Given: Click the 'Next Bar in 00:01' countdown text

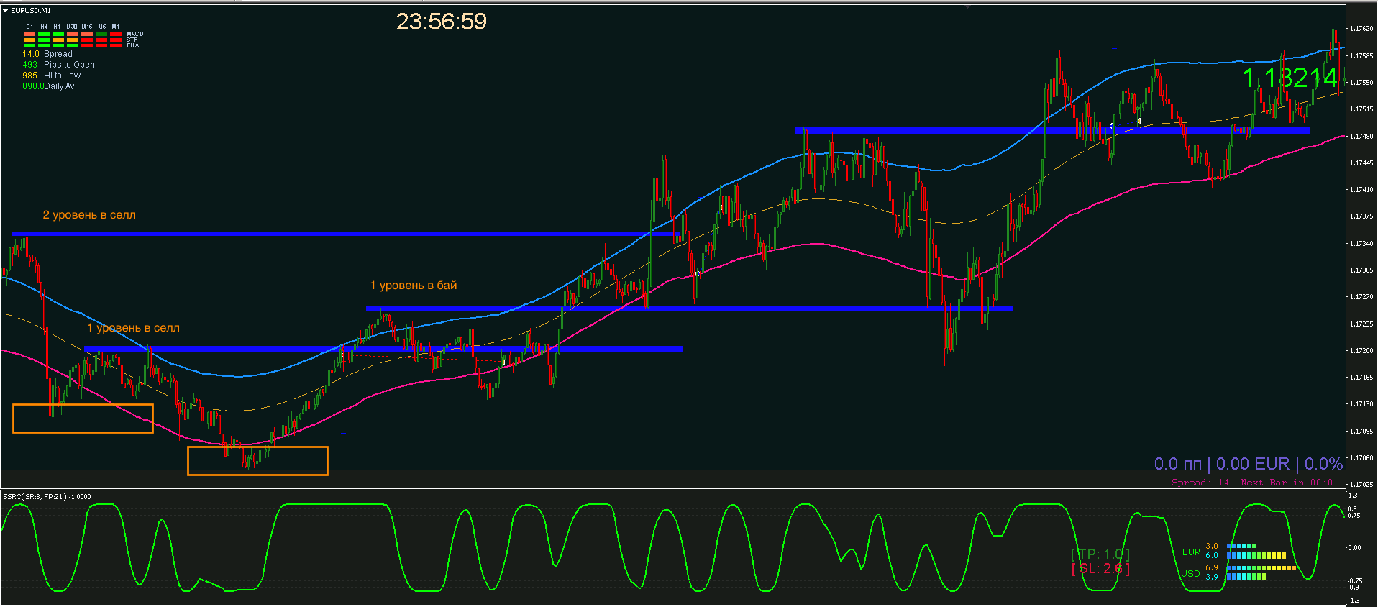Looking at the screenshot, I should (1290, 483).
